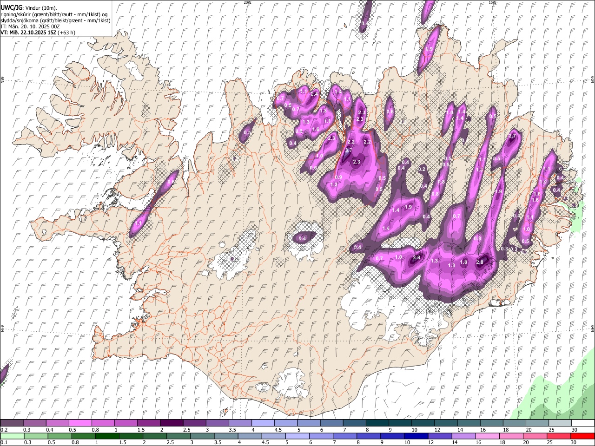Click the light periwinkle 4–4.5 snow swatch
Image resolution: width=595 pixels, height=446 pixels.
[263, 423]
